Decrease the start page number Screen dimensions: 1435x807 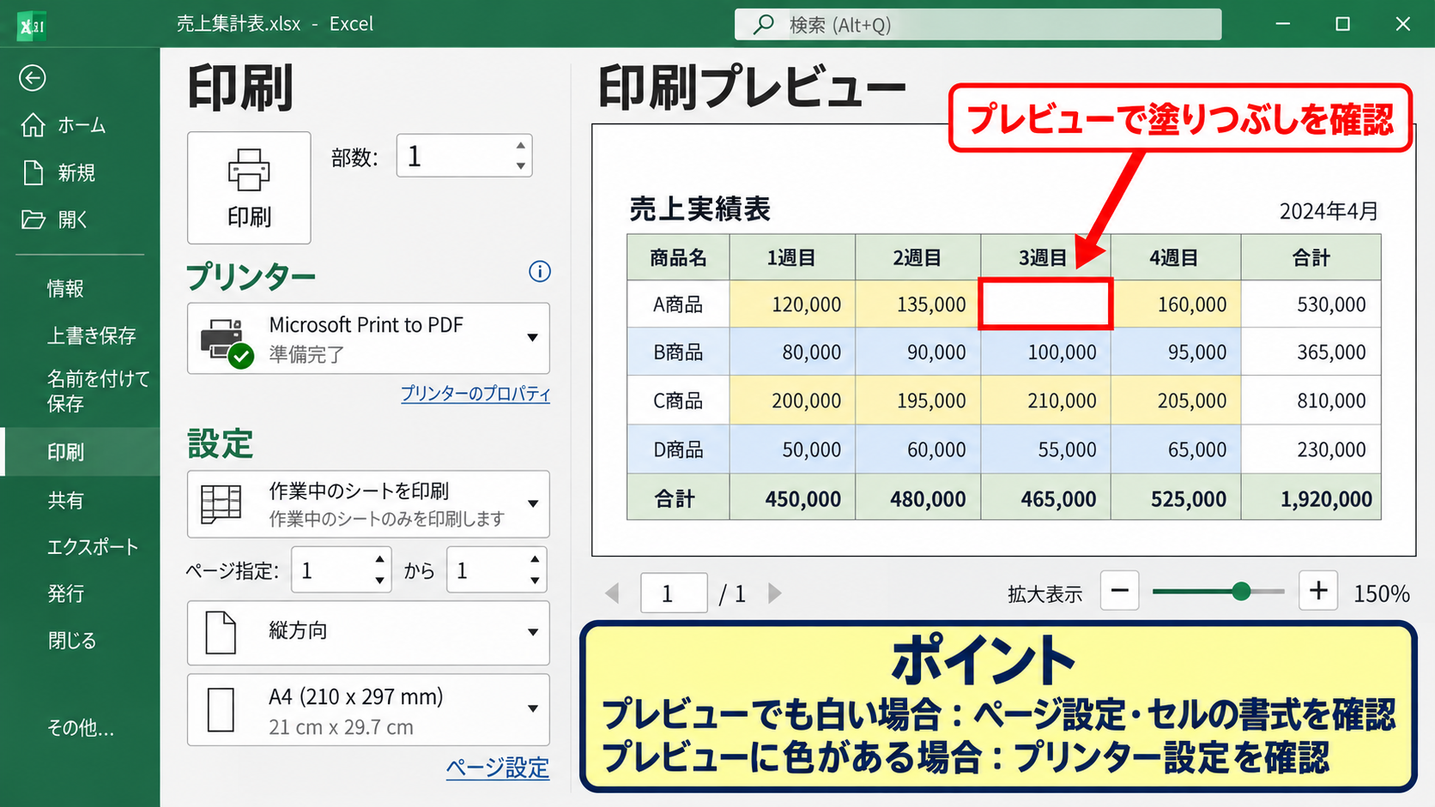tap(379, 581)
